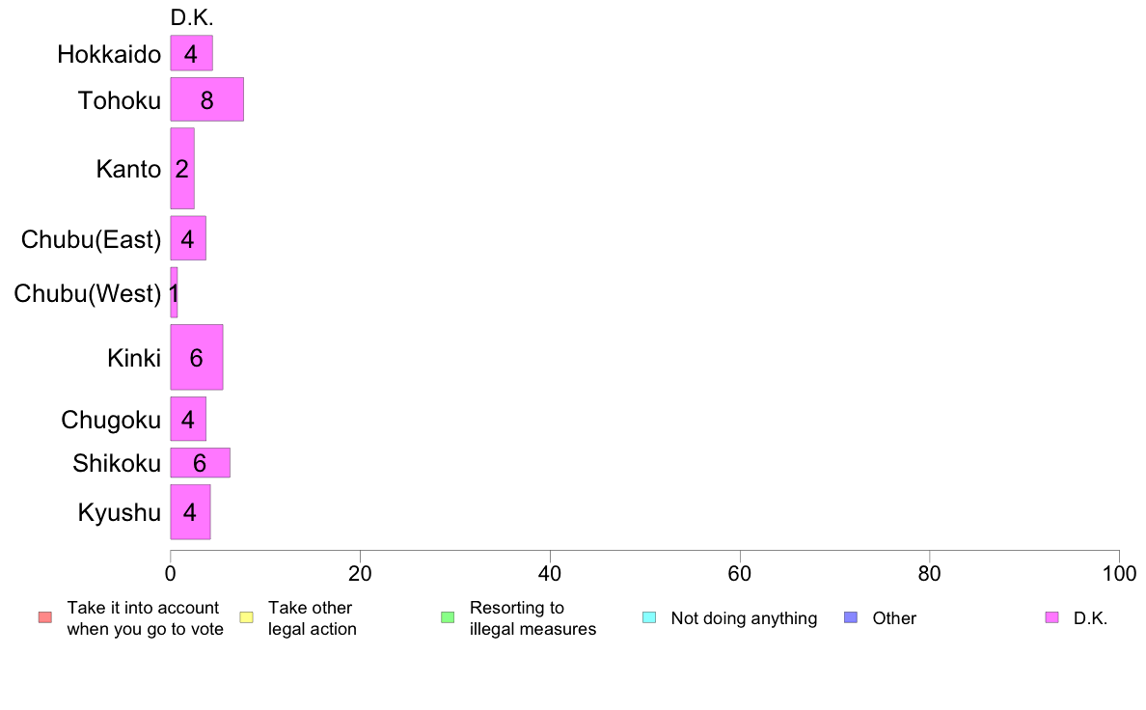Image resolution: width=1146 pixels, height=710 pixels.
Task: Click the 100 tick on the axis
Action: coord(1119,573)
